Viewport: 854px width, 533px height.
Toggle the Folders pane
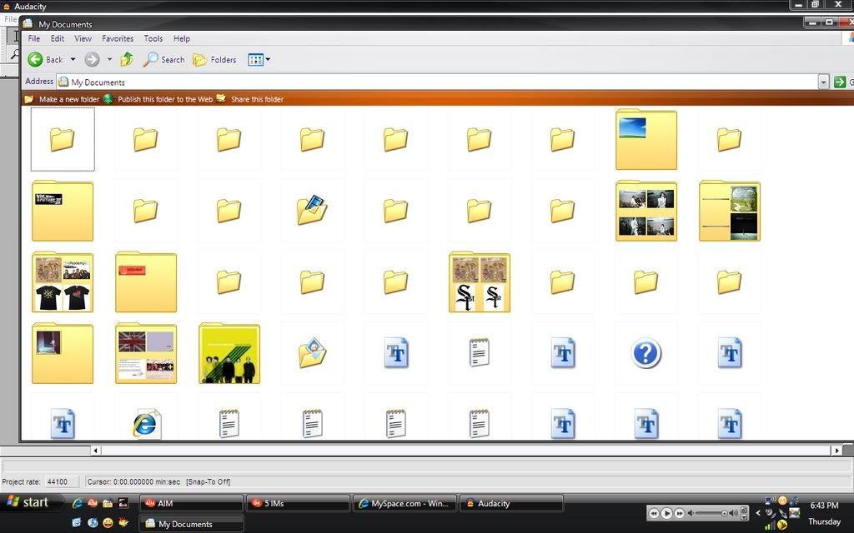click(214, 59)
